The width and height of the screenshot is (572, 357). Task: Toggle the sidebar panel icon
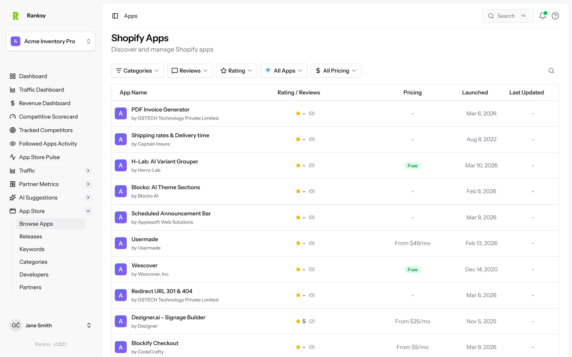pos(115,16)
